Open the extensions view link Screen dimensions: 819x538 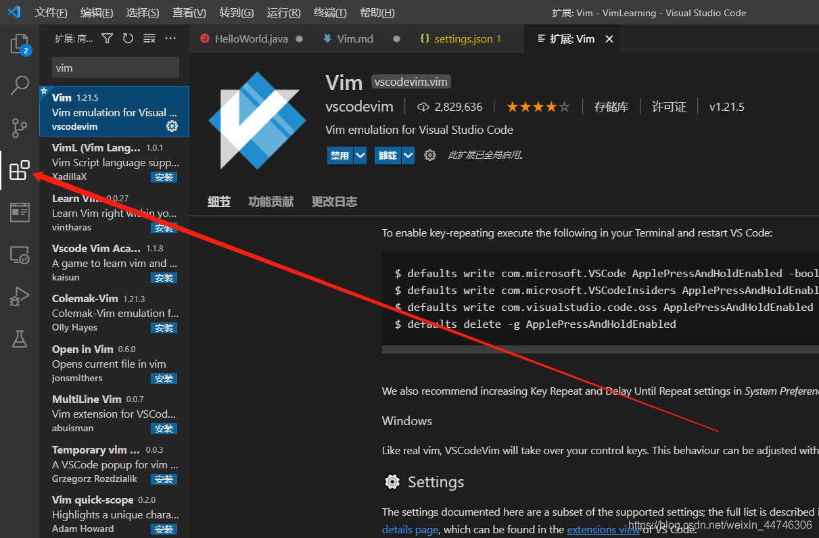603,529
